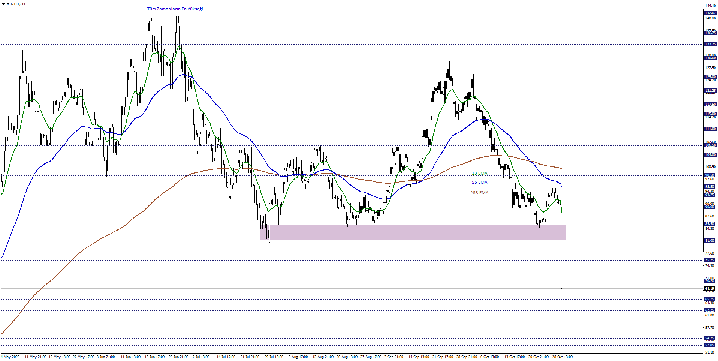
Task: Click the 65.25 level price tag
Action: tap(710, 299)
